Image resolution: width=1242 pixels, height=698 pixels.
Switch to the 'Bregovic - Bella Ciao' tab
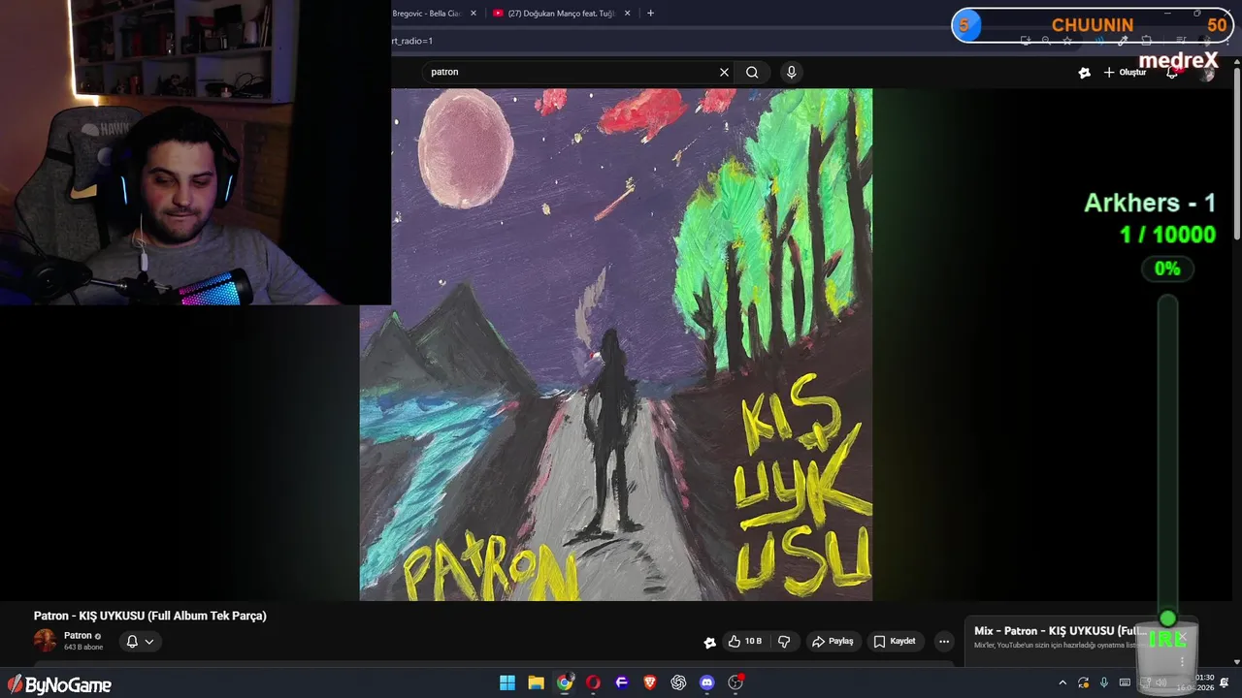(428, 14)
